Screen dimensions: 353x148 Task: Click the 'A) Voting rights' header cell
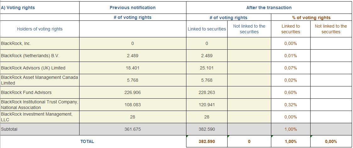click(x=18, y=8)
